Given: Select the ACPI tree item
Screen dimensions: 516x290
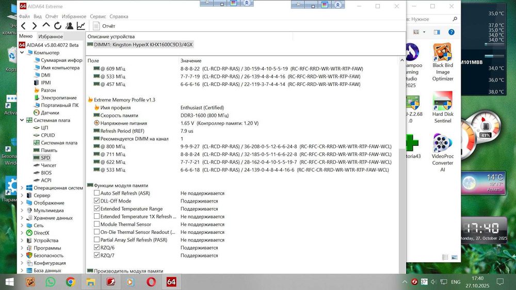Looking at the screenshot, I should click(42, 180).
